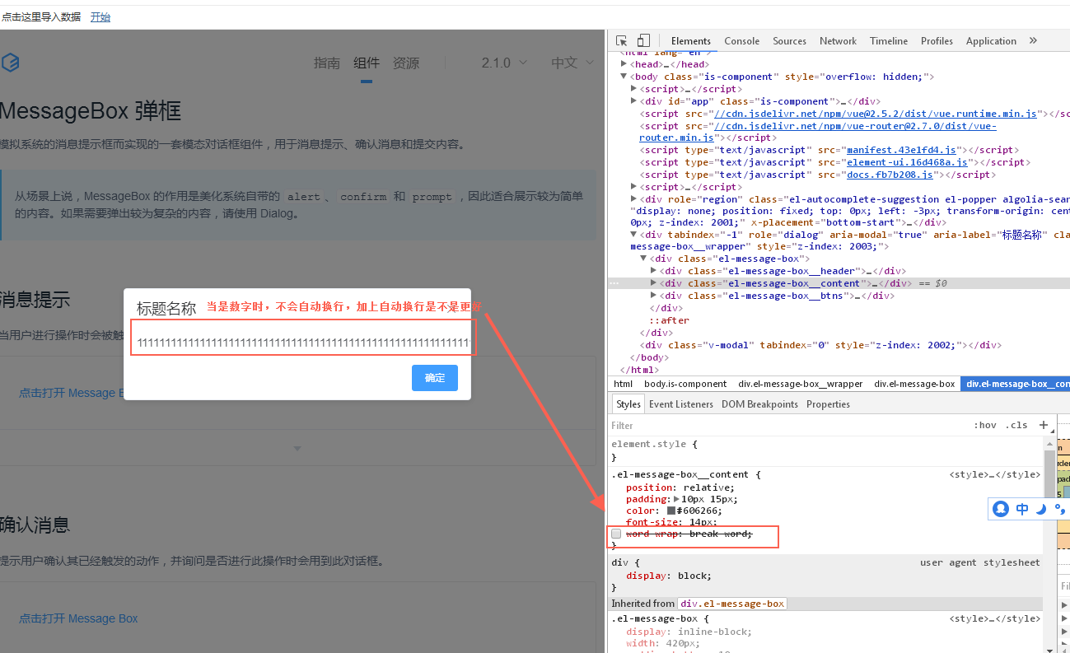Open the Sources tab in DevTools
Viewport: 1070px width, 653px height.
(x=789, y=40)
